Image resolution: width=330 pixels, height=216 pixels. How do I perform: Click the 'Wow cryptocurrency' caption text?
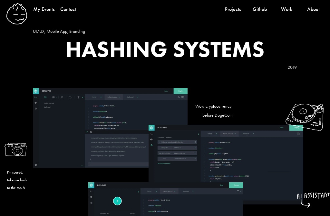point(213,106)
